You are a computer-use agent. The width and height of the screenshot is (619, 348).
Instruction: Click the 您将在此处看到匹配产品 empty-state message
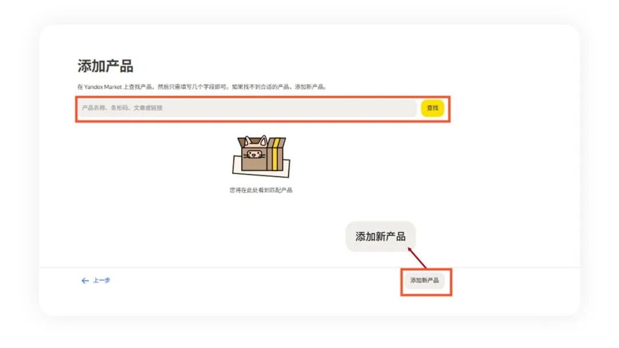pos(261,190)
